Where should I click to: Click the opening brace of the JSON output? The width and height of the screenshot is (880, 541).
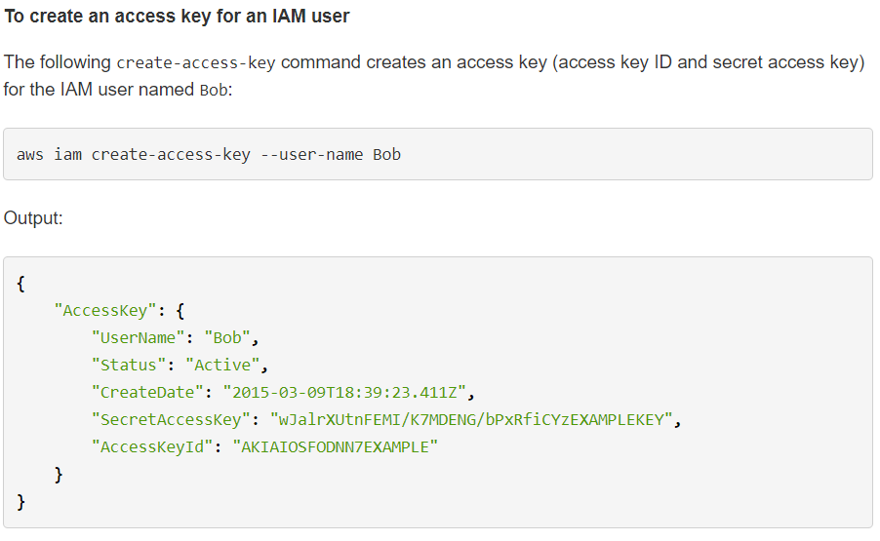pos(21,284)
